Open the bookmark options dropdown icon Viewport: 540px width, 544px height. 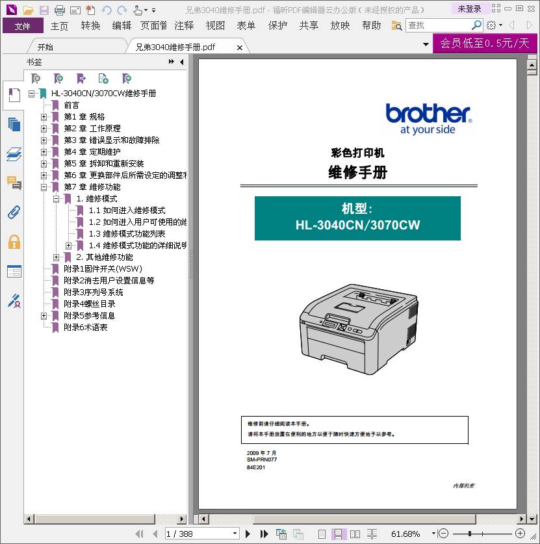click(127, 79)
